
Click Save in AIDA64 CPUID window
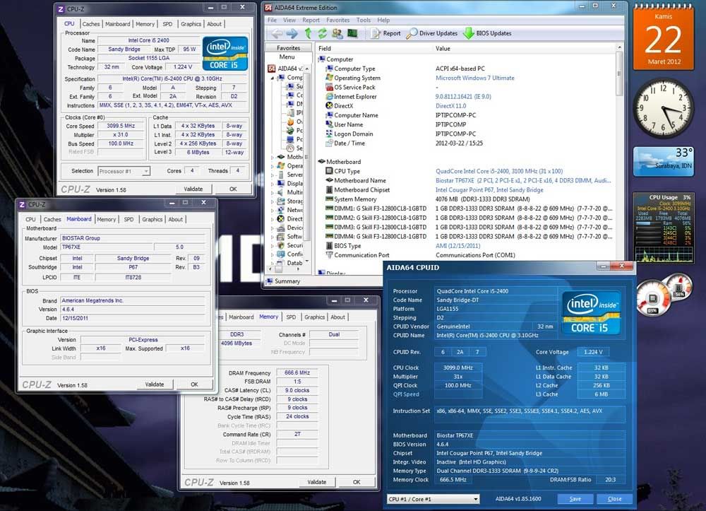pyautogui.click(x=575, y=499)
